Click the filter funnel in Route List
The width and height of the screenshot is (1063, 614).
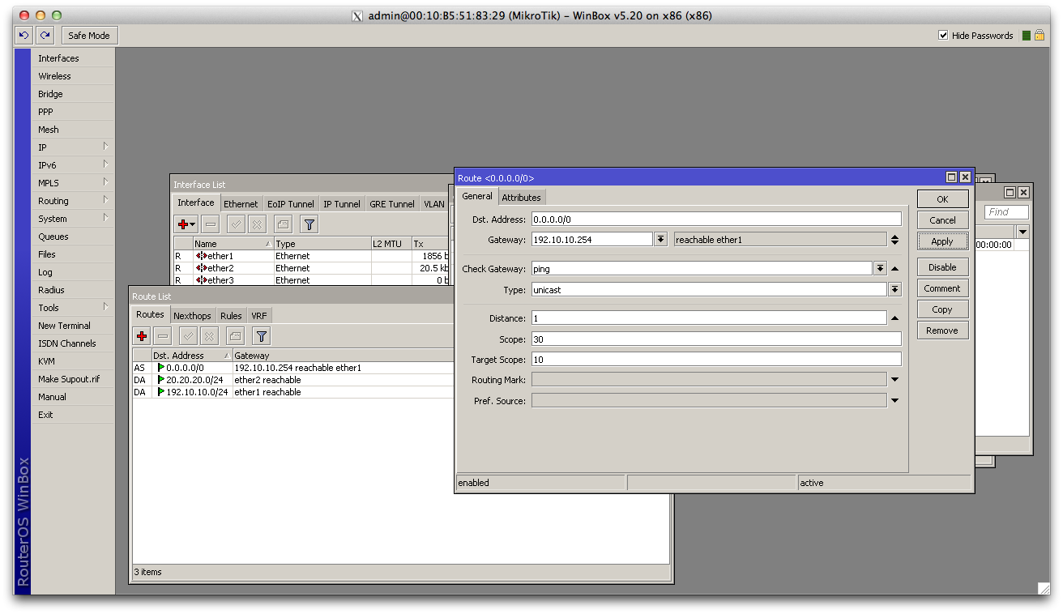261,335
